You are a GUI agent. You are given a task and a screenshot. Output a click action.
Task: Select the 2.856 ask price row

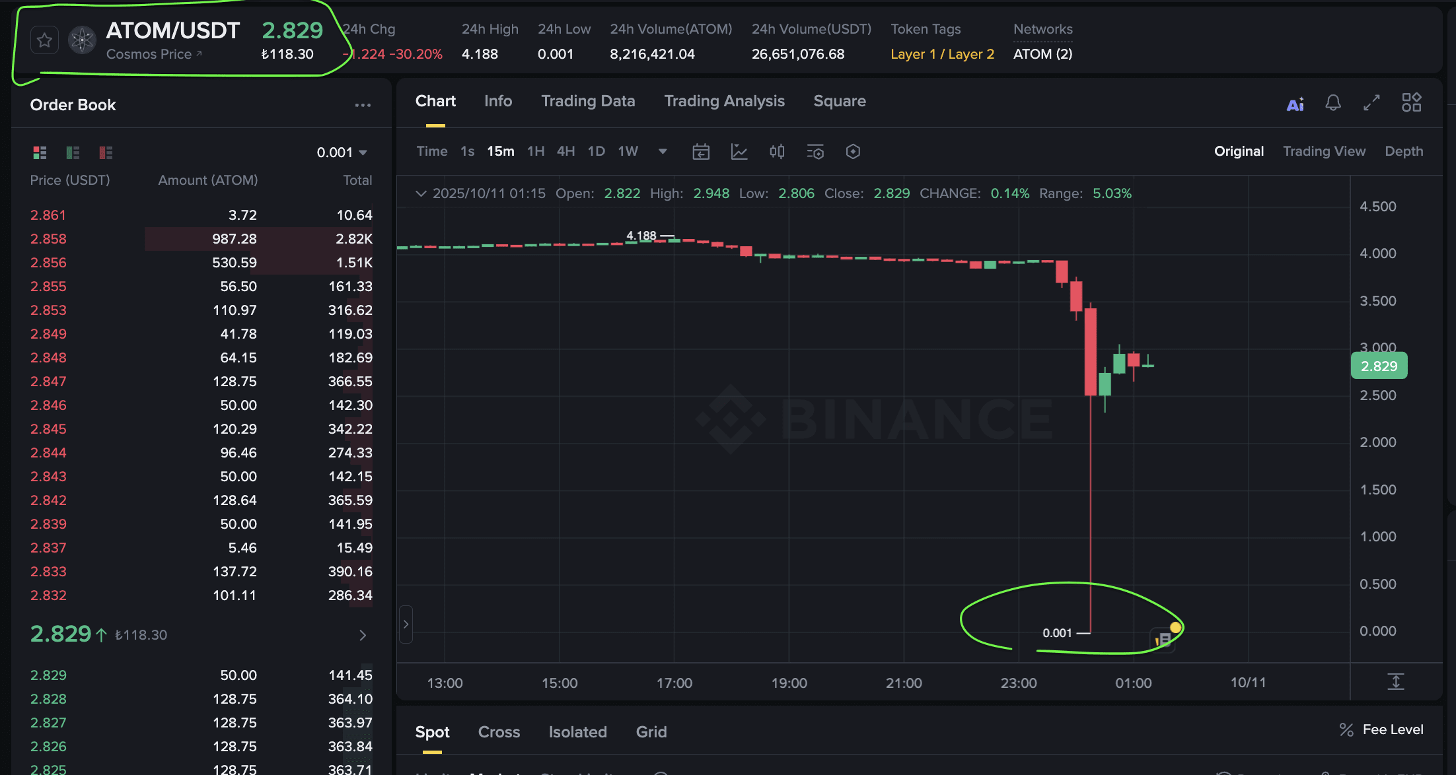click(201, 263)
